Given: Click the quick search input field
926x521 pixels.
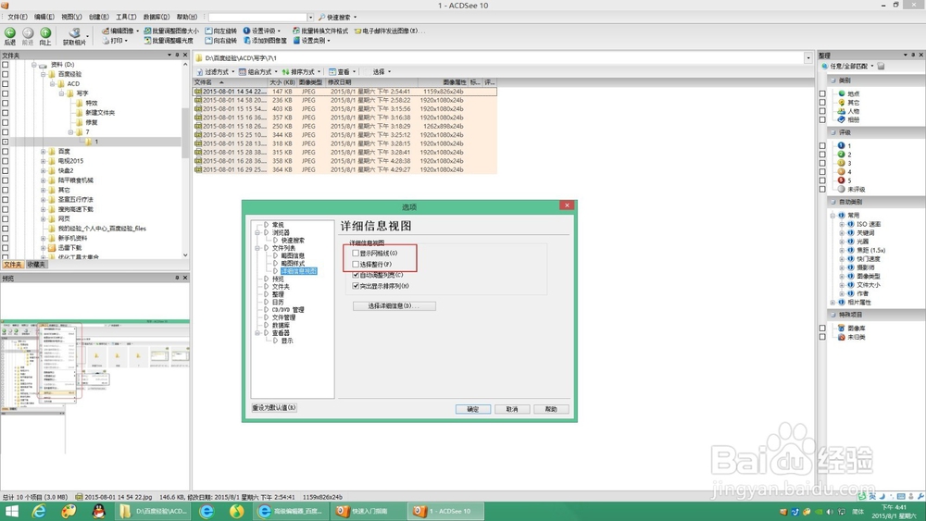Looking at the screenshot, I should pyautogui.click(x=257, y=17).
